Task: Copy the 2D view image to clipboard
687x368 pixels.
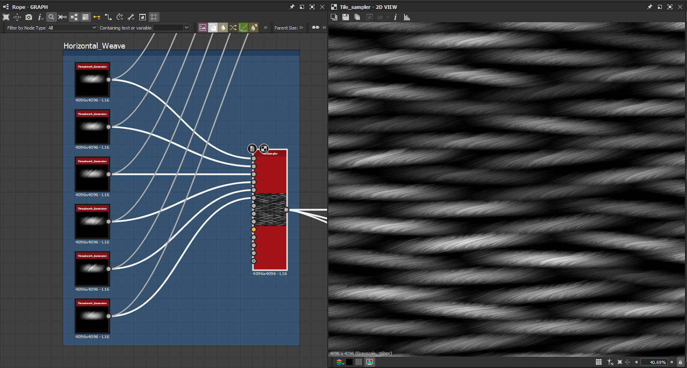Action: tap(357, 17)
